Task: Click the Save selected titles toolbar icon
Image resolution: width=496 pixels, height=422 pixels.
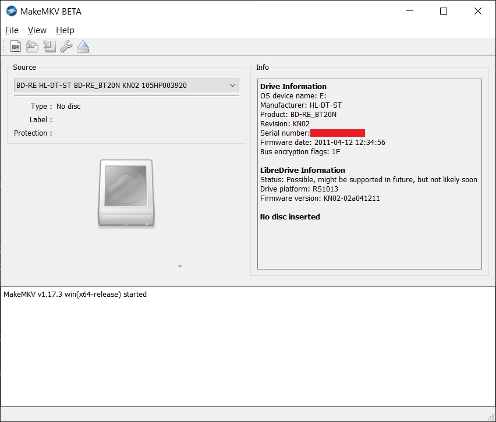Action: [49, 47]
